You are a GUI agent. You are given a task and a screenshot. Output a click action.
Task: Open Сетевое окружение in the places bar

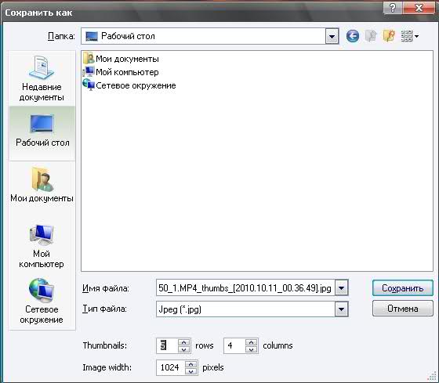click(x=42, y=302)
